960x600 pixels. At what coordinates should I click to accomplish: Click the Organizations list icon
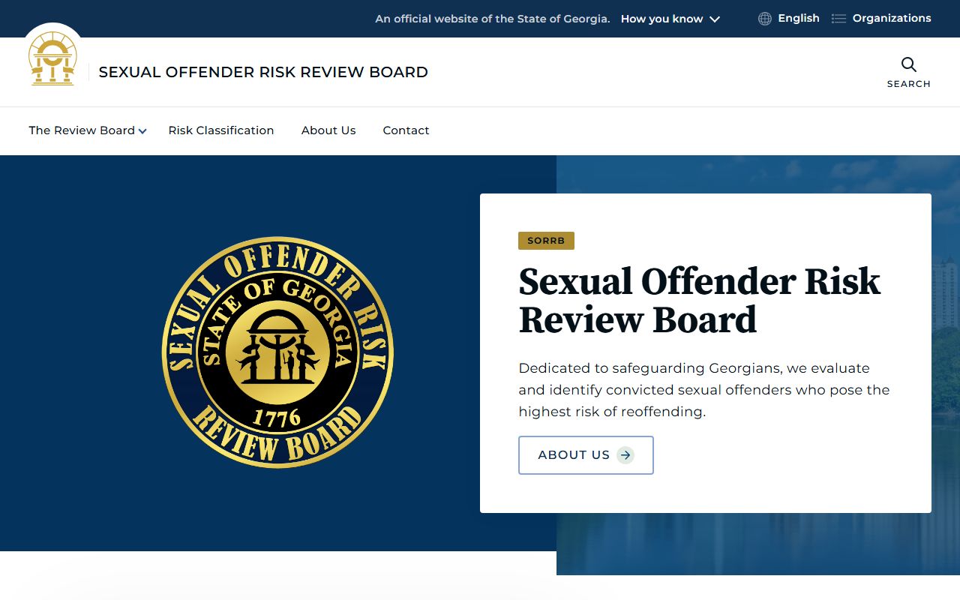click(x=839, y=19)
